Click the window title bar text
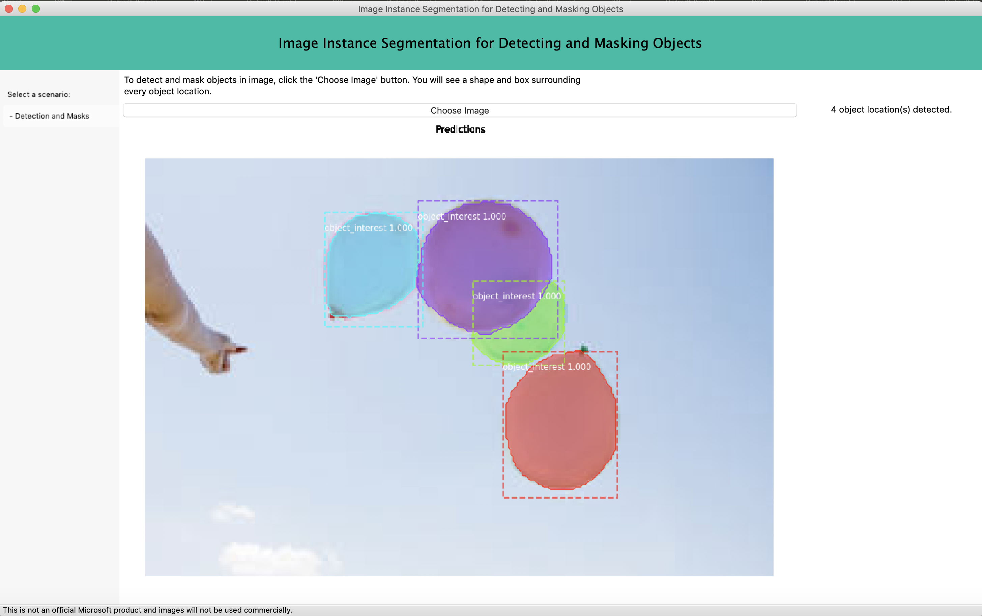Image resolution: width=982 pixels, height=616 pixels. [490, 9]
